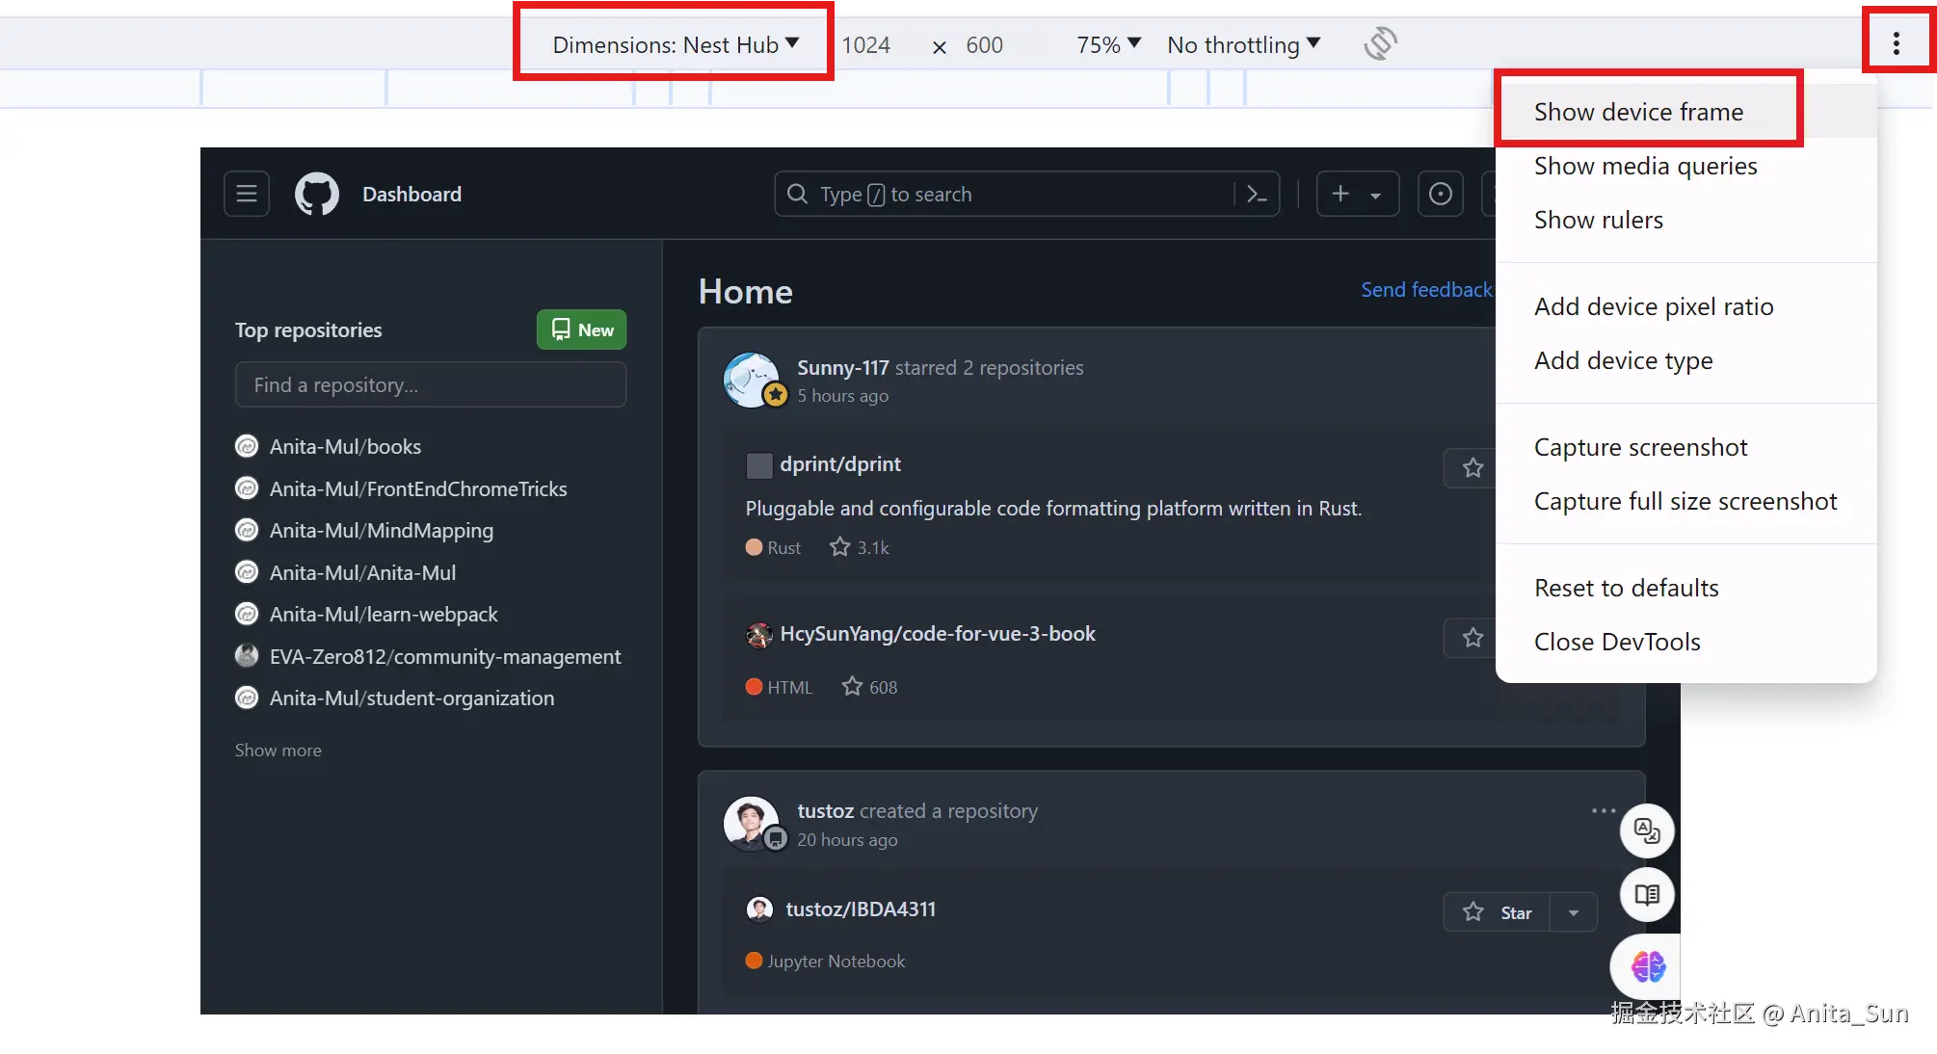1937x1054 pixels.
Task: Open the Send feedback link
Action: coord(1425,289)
